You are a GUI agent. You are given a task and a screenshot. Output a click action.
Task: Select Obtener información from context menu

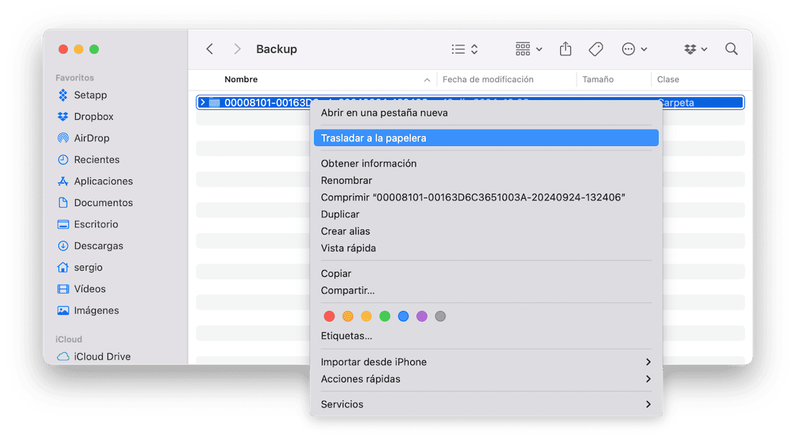tap(369, 164)
